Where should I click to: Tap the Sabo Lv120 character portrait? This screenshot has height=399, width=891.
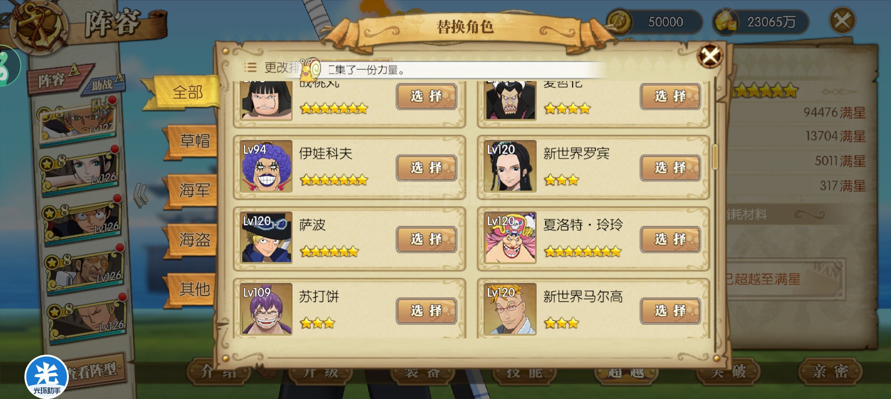[266, 238]
